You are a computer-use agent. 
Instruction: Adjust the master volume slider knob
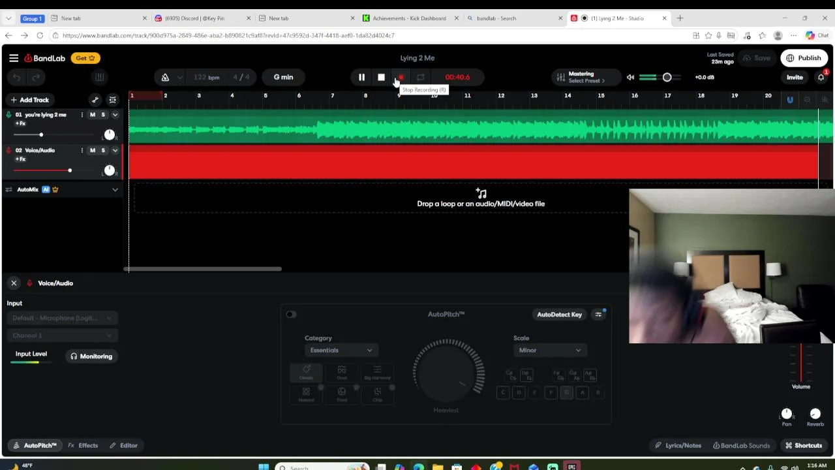click(x=667, y=77)
